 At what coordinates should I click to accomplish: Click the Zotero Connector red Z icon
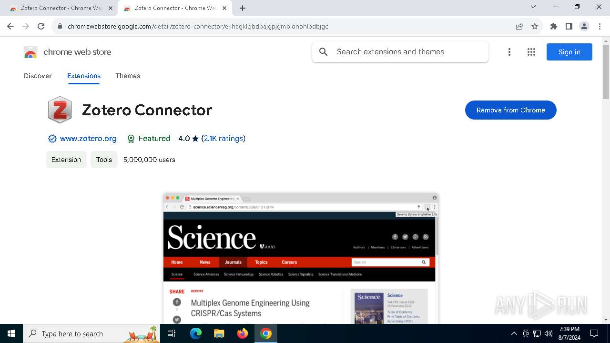coord(60,110)
